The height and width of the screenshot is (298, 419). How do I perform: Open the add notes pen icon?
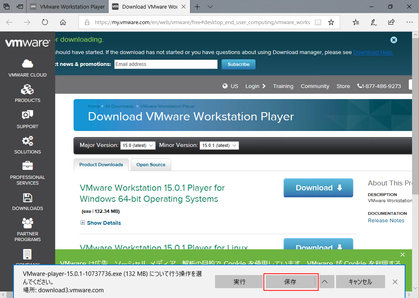(374, 22)
